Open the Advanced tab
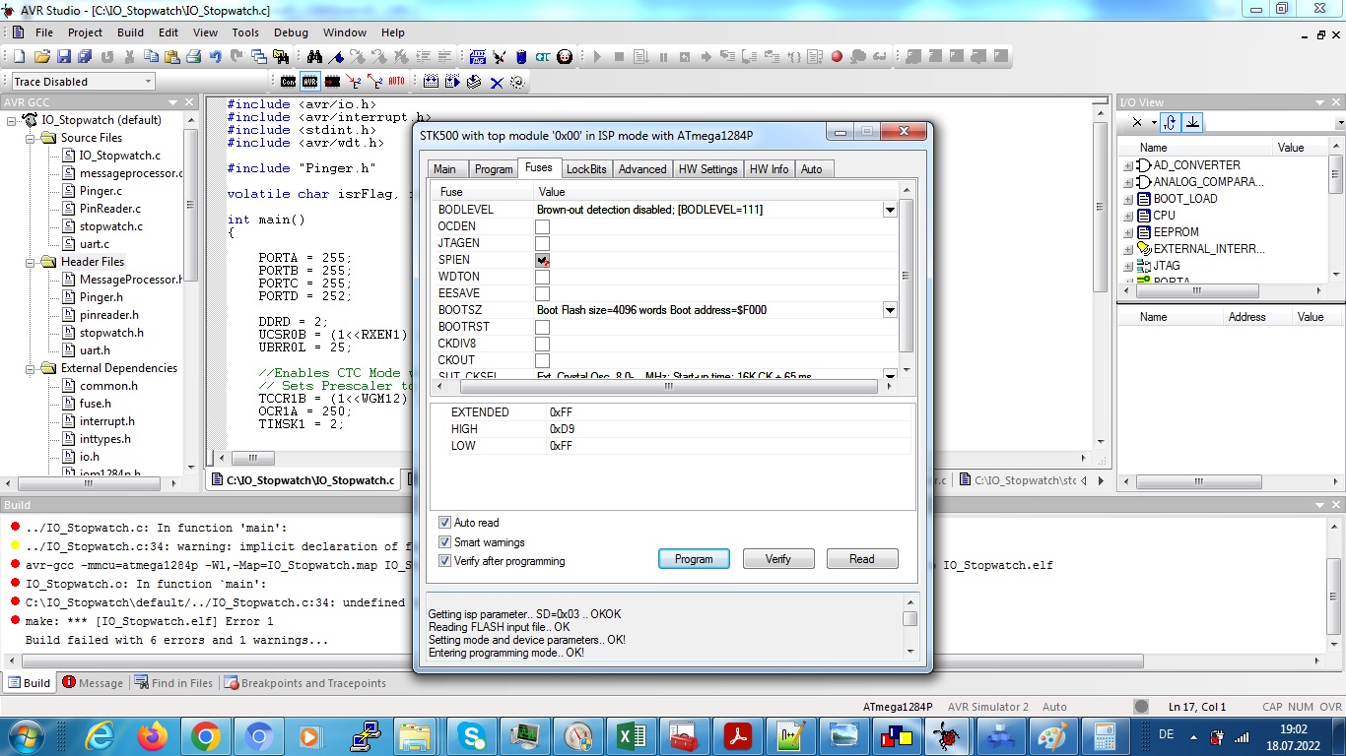The height and width of the screenshot is (756, 1346). point(642,169)
